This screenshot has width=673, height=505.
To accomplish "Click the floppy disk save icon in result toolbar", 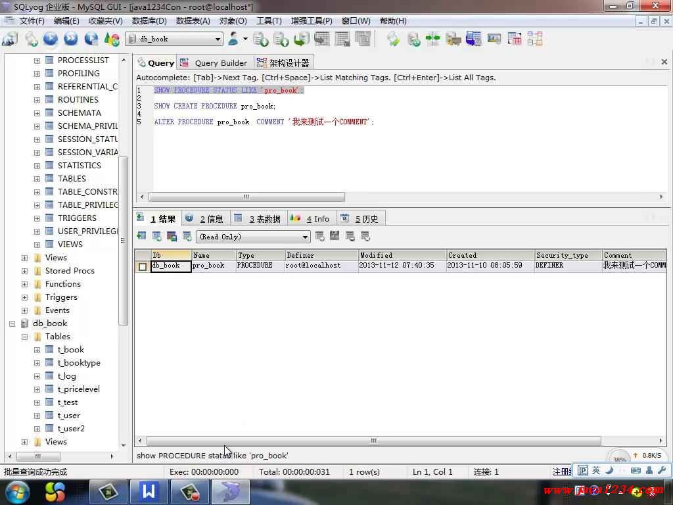I will tap(335, 236).
